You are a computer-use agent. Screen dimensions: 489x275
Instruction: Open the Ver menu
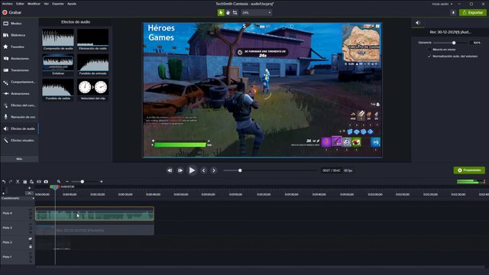(46, 4)
